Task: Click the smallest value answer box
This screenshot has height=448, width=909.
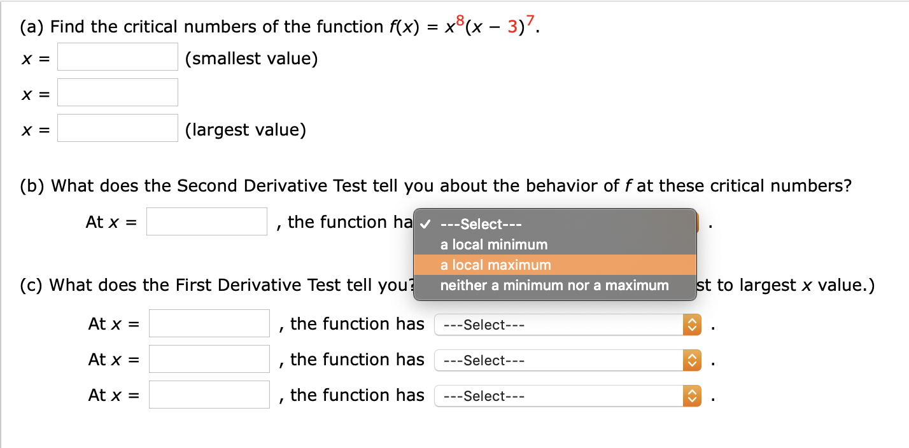Action: pos(117,57)
